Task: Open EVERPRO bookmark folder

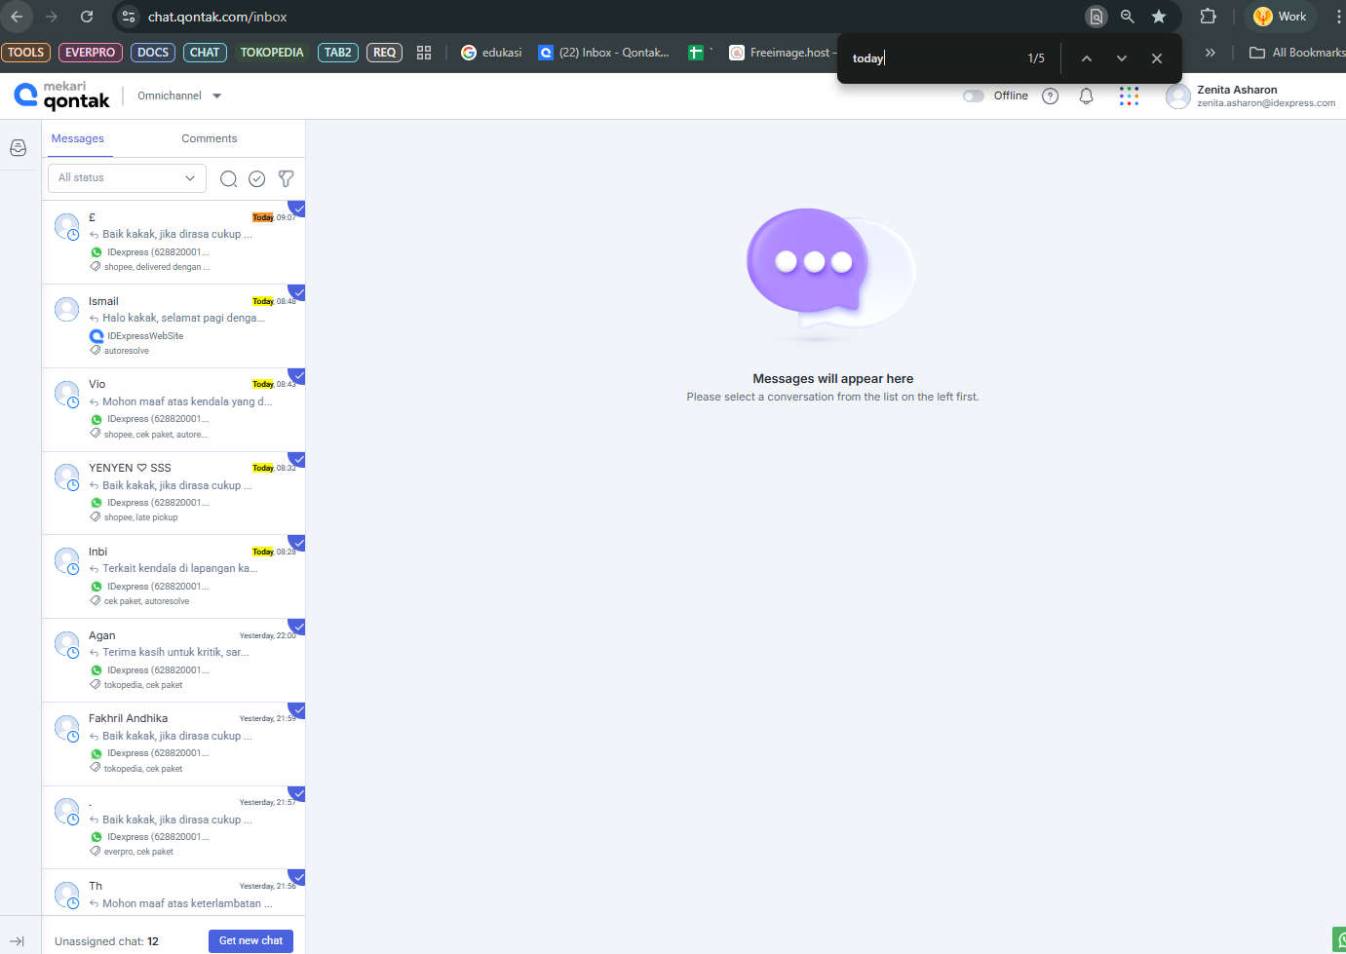Action: [x=91, y=53]
